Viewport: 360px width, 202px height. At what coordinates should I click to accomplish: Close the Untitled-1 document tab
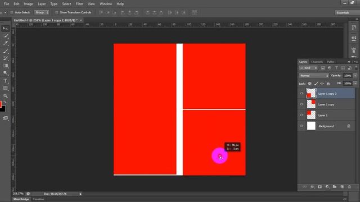pos(81,20)
